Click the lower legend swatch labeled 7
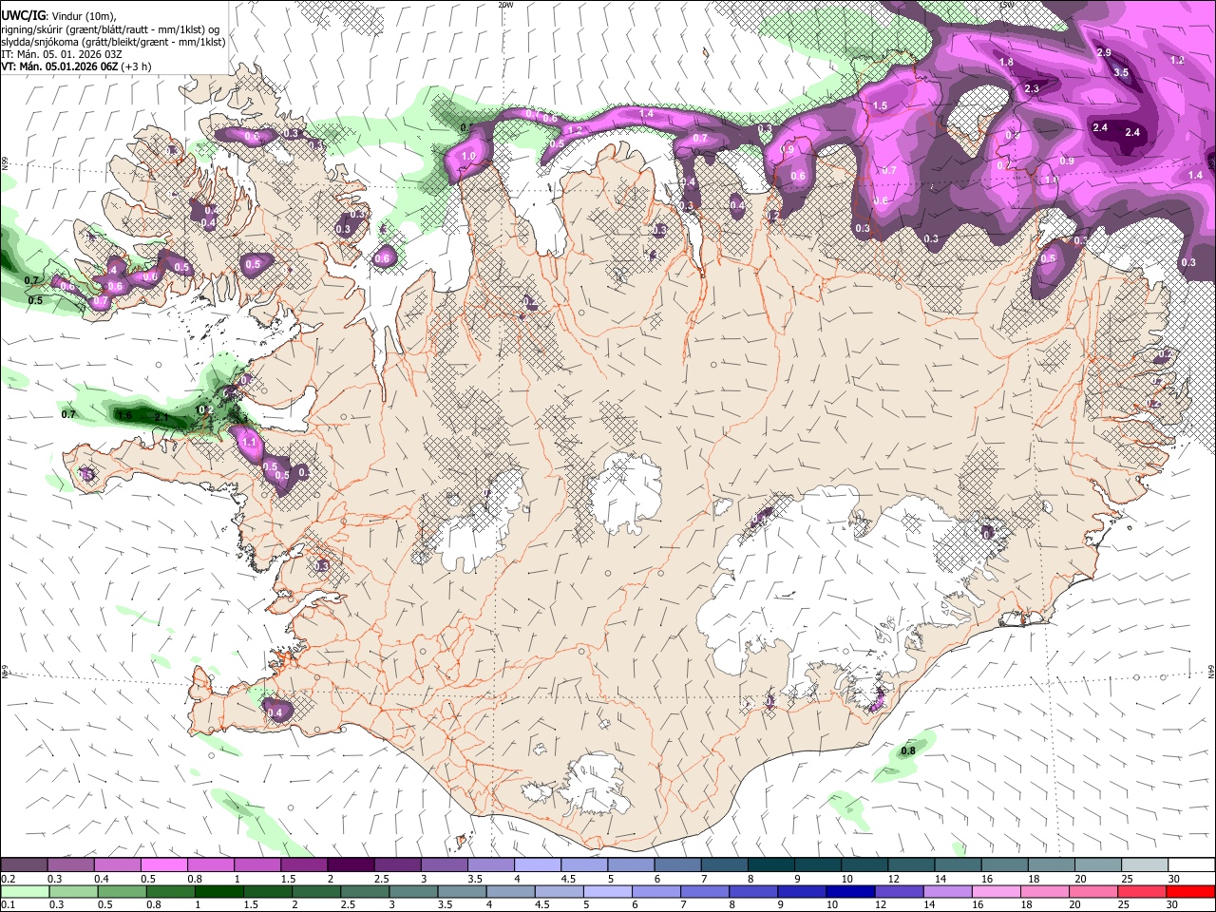Screen dimensions: 1216x912 705,891
